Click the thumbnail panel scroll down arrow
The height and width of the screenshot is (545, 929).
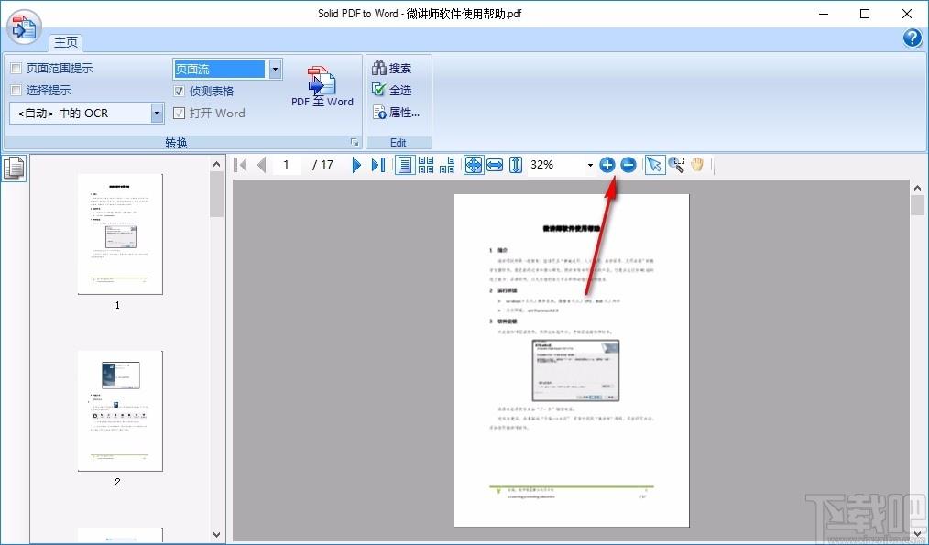coord(217,535)
